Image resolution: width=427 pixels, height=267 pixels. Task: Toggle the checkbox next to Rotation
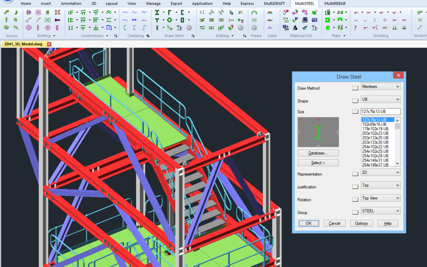click(x=355, y=199)
